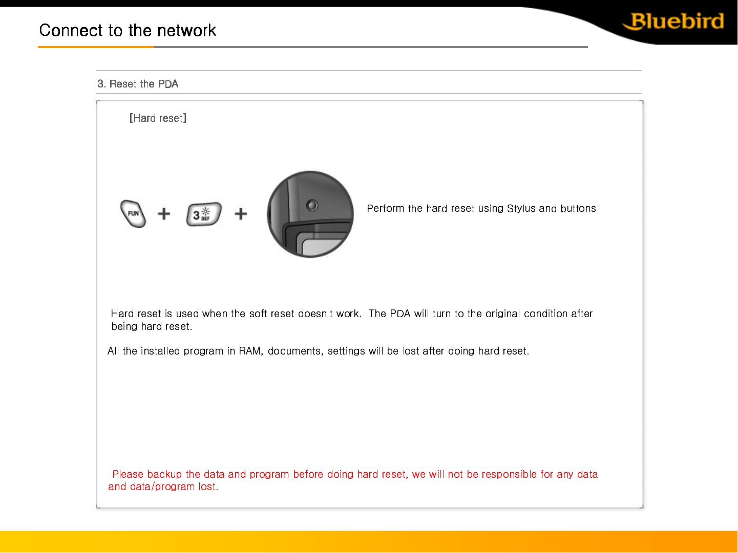Screen dimensions: 738x553
Task: Click the FUN key icon
Action: click(133, 213)
